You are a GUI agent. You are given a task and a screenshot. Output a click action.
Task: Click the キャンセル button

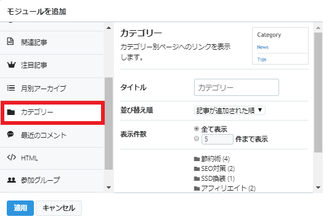pos(59,208)
